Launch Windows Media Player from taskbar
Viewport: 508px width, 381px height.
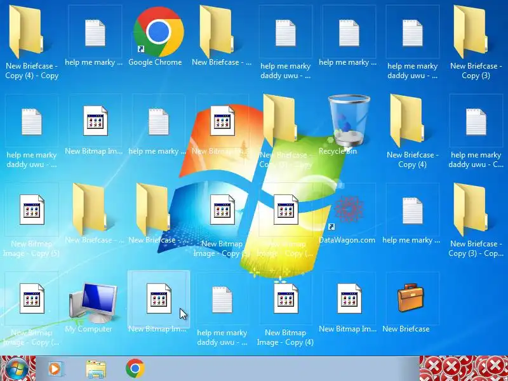click(x=56, y=369)
